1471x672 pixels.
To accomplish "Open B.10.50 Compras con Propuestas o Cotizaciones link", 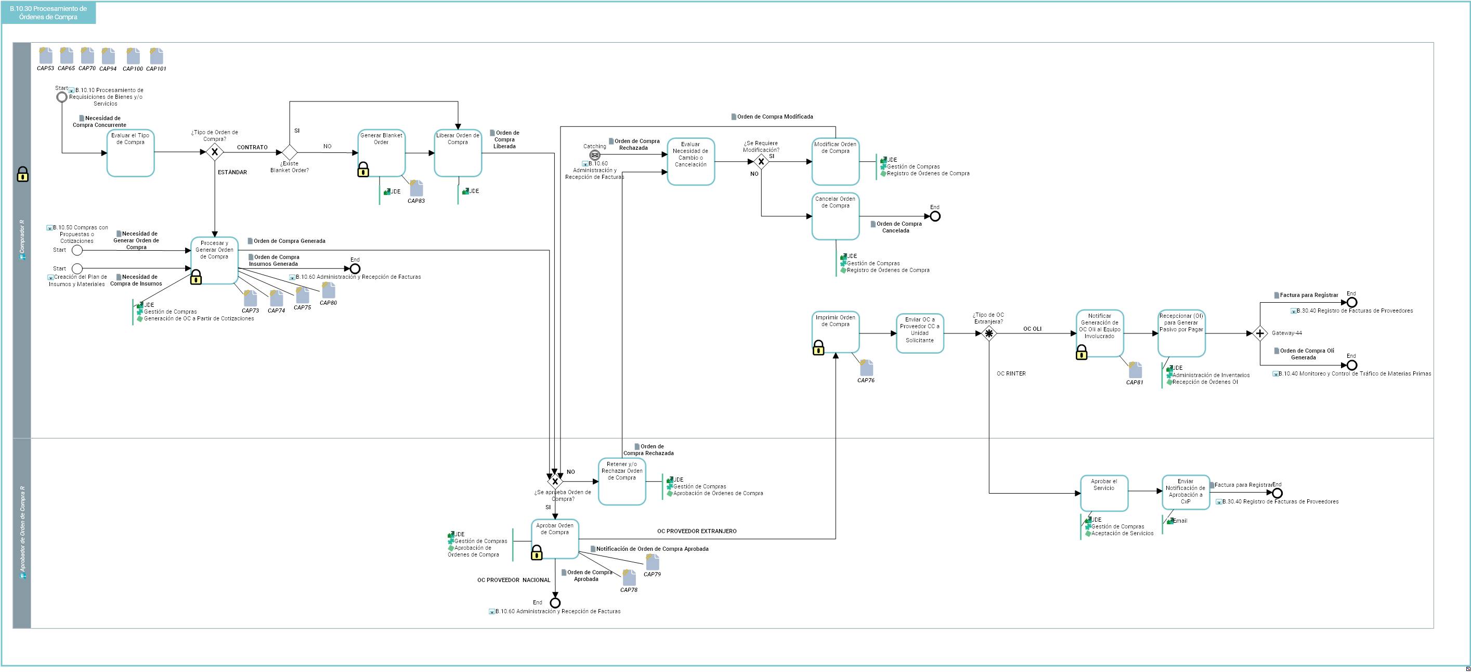I will pyautogui.click(x=77, y=234).
